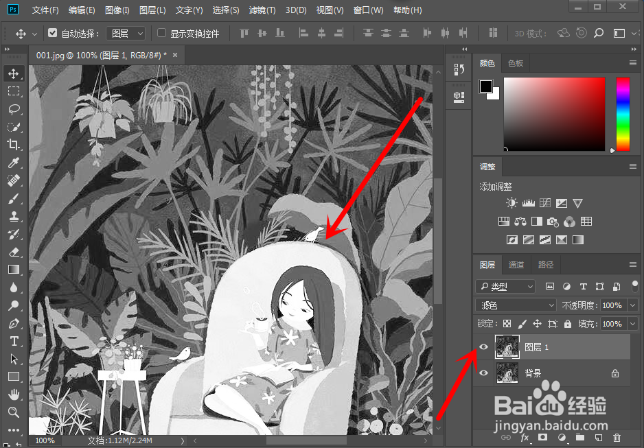Open the layer filter 类型 dropdown

tap(505, 286)
